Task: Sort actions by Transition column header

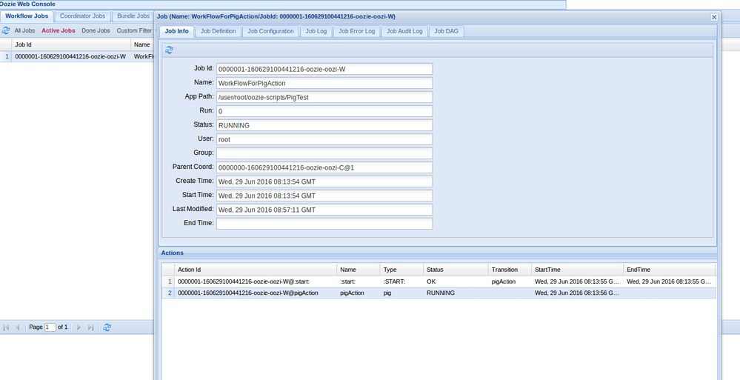Action: click(510, 270)
